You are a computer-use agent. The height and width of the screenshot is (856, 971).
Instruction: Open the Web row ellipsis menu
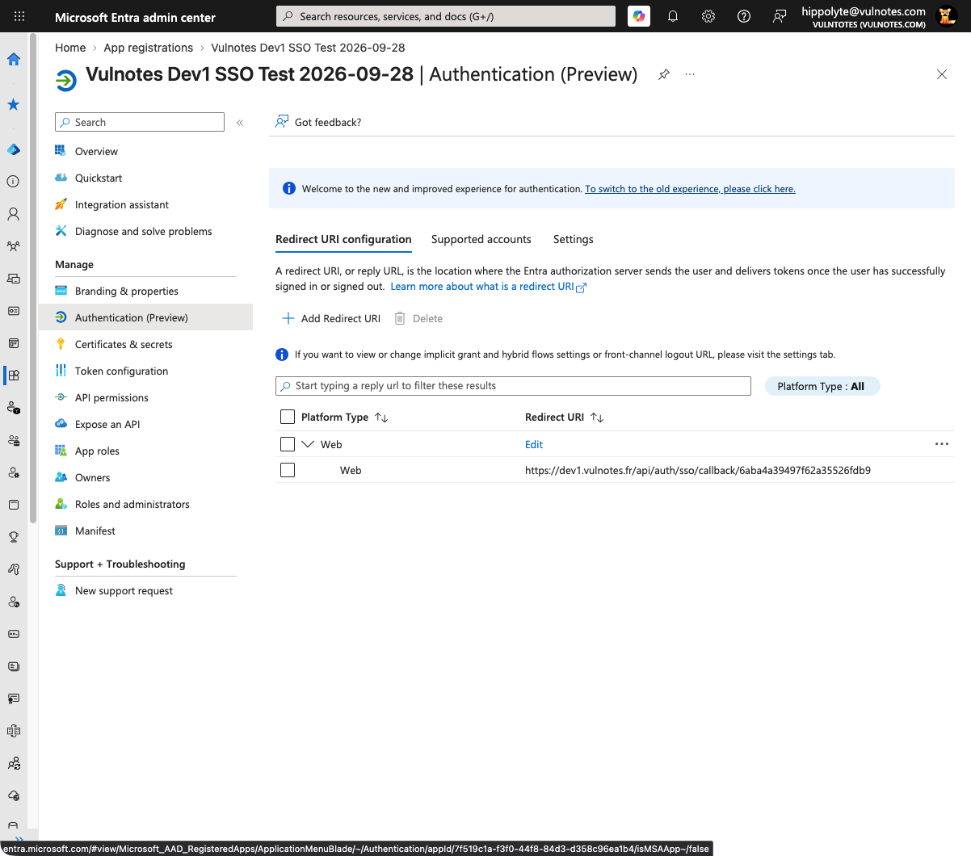point(942,444)
